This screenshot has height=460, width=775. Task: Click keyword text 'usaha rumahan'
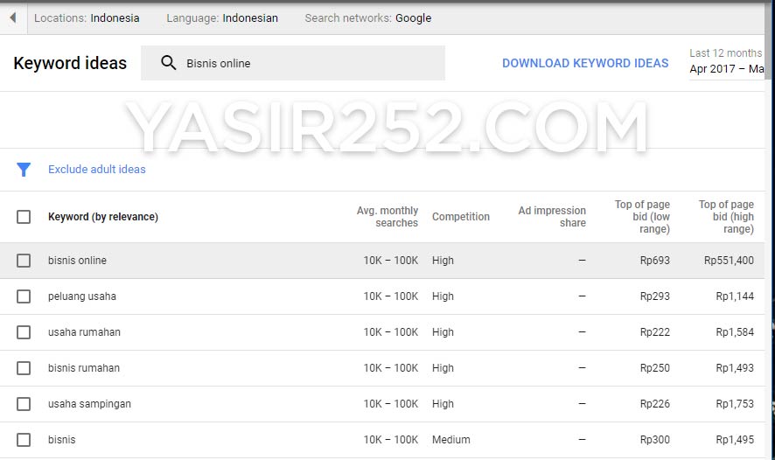point(84,332)
